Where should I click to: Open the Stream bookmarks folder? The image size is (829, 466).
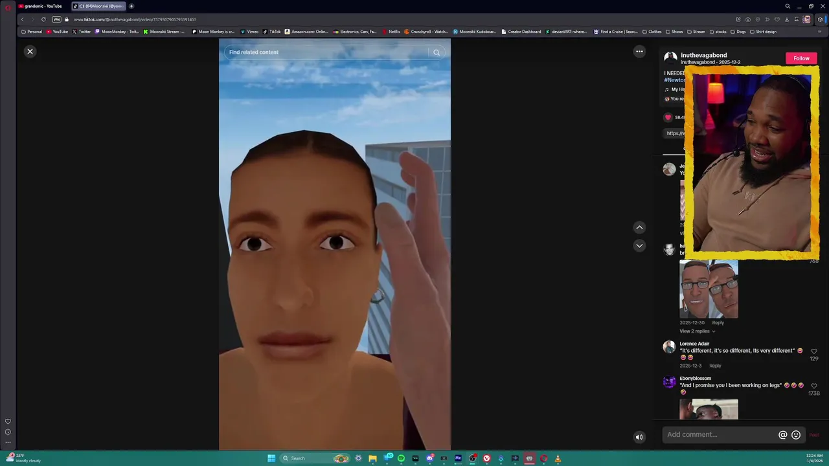point(696,32)
